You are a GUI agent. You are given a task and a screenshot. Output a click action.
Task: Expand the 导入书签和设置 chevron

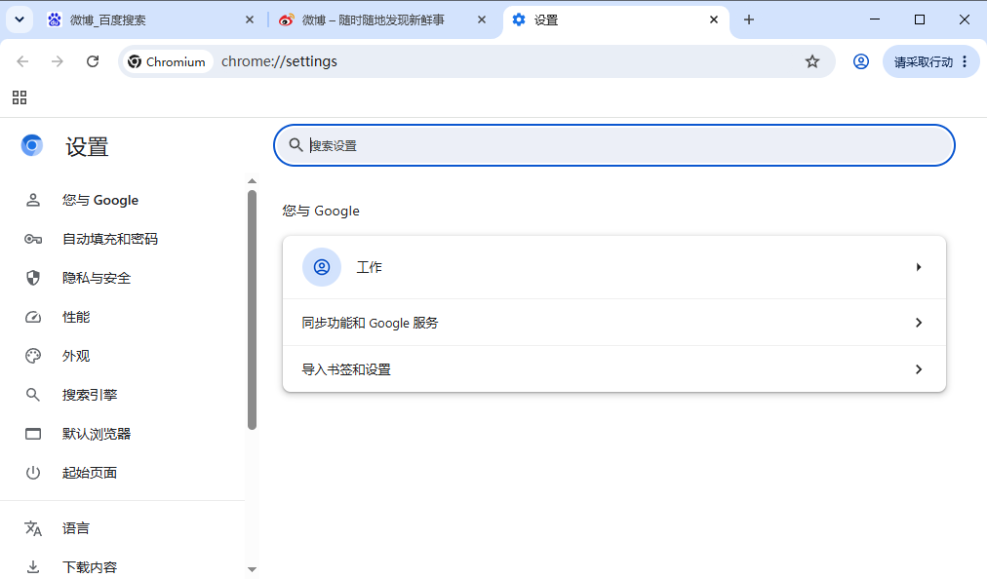tap(919, 368)
